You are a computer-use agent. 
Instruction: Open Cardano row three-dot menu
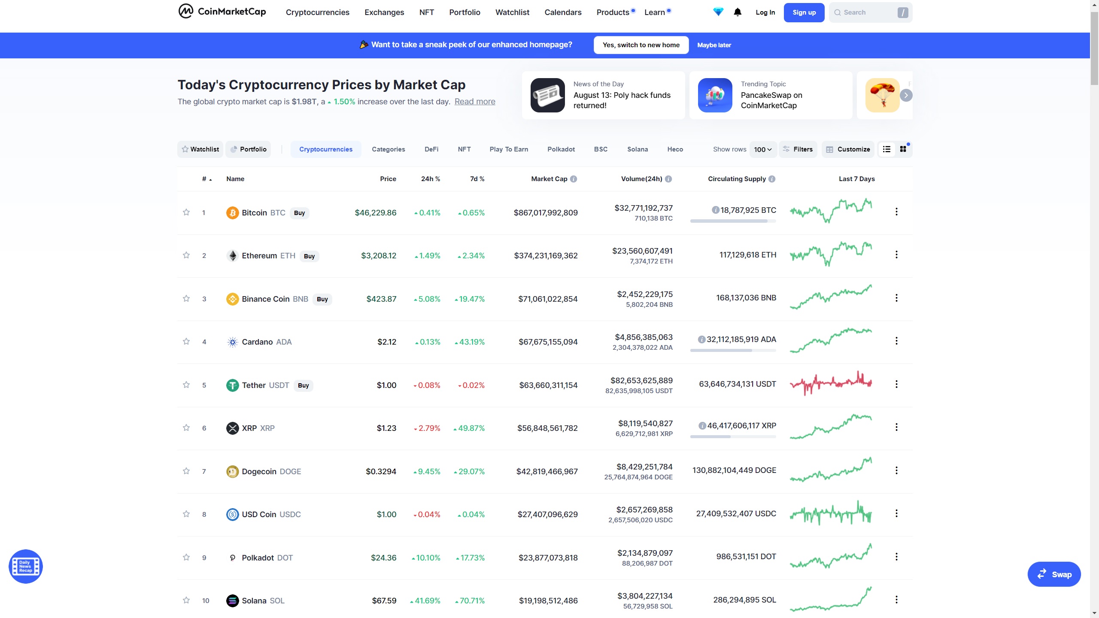[896, 341]
